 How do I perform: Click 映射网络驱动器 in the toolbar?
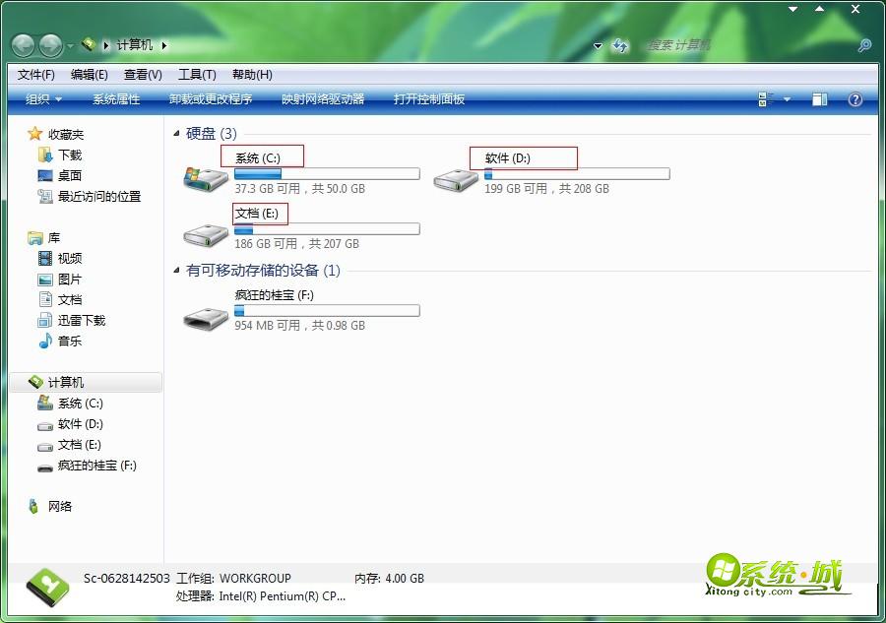coord(323,99)
